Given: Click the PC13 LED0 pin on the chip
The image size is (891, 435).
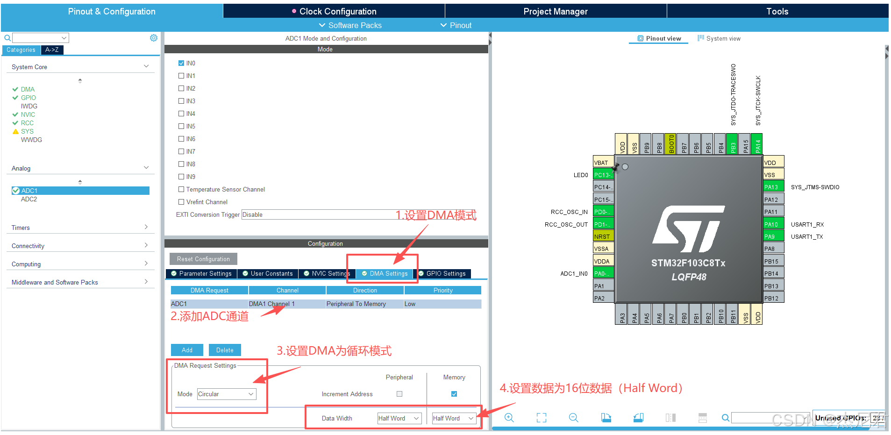Looking at the screenshot, I should [603, 175].
